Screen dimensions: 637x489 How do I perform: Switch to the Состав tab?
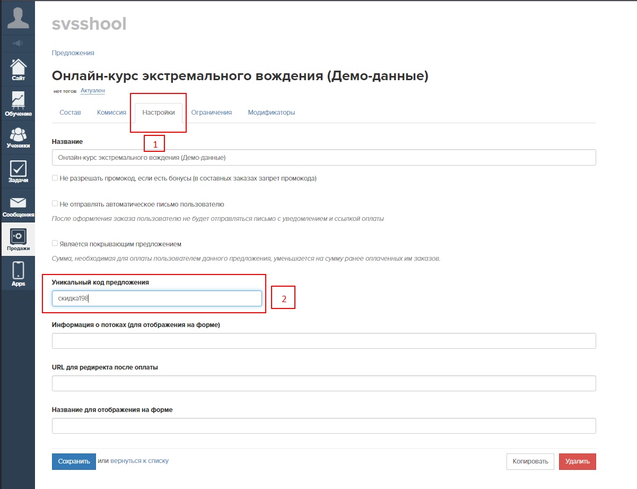(70, 113)
